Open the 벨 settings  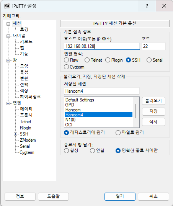(x=22, y=48)
